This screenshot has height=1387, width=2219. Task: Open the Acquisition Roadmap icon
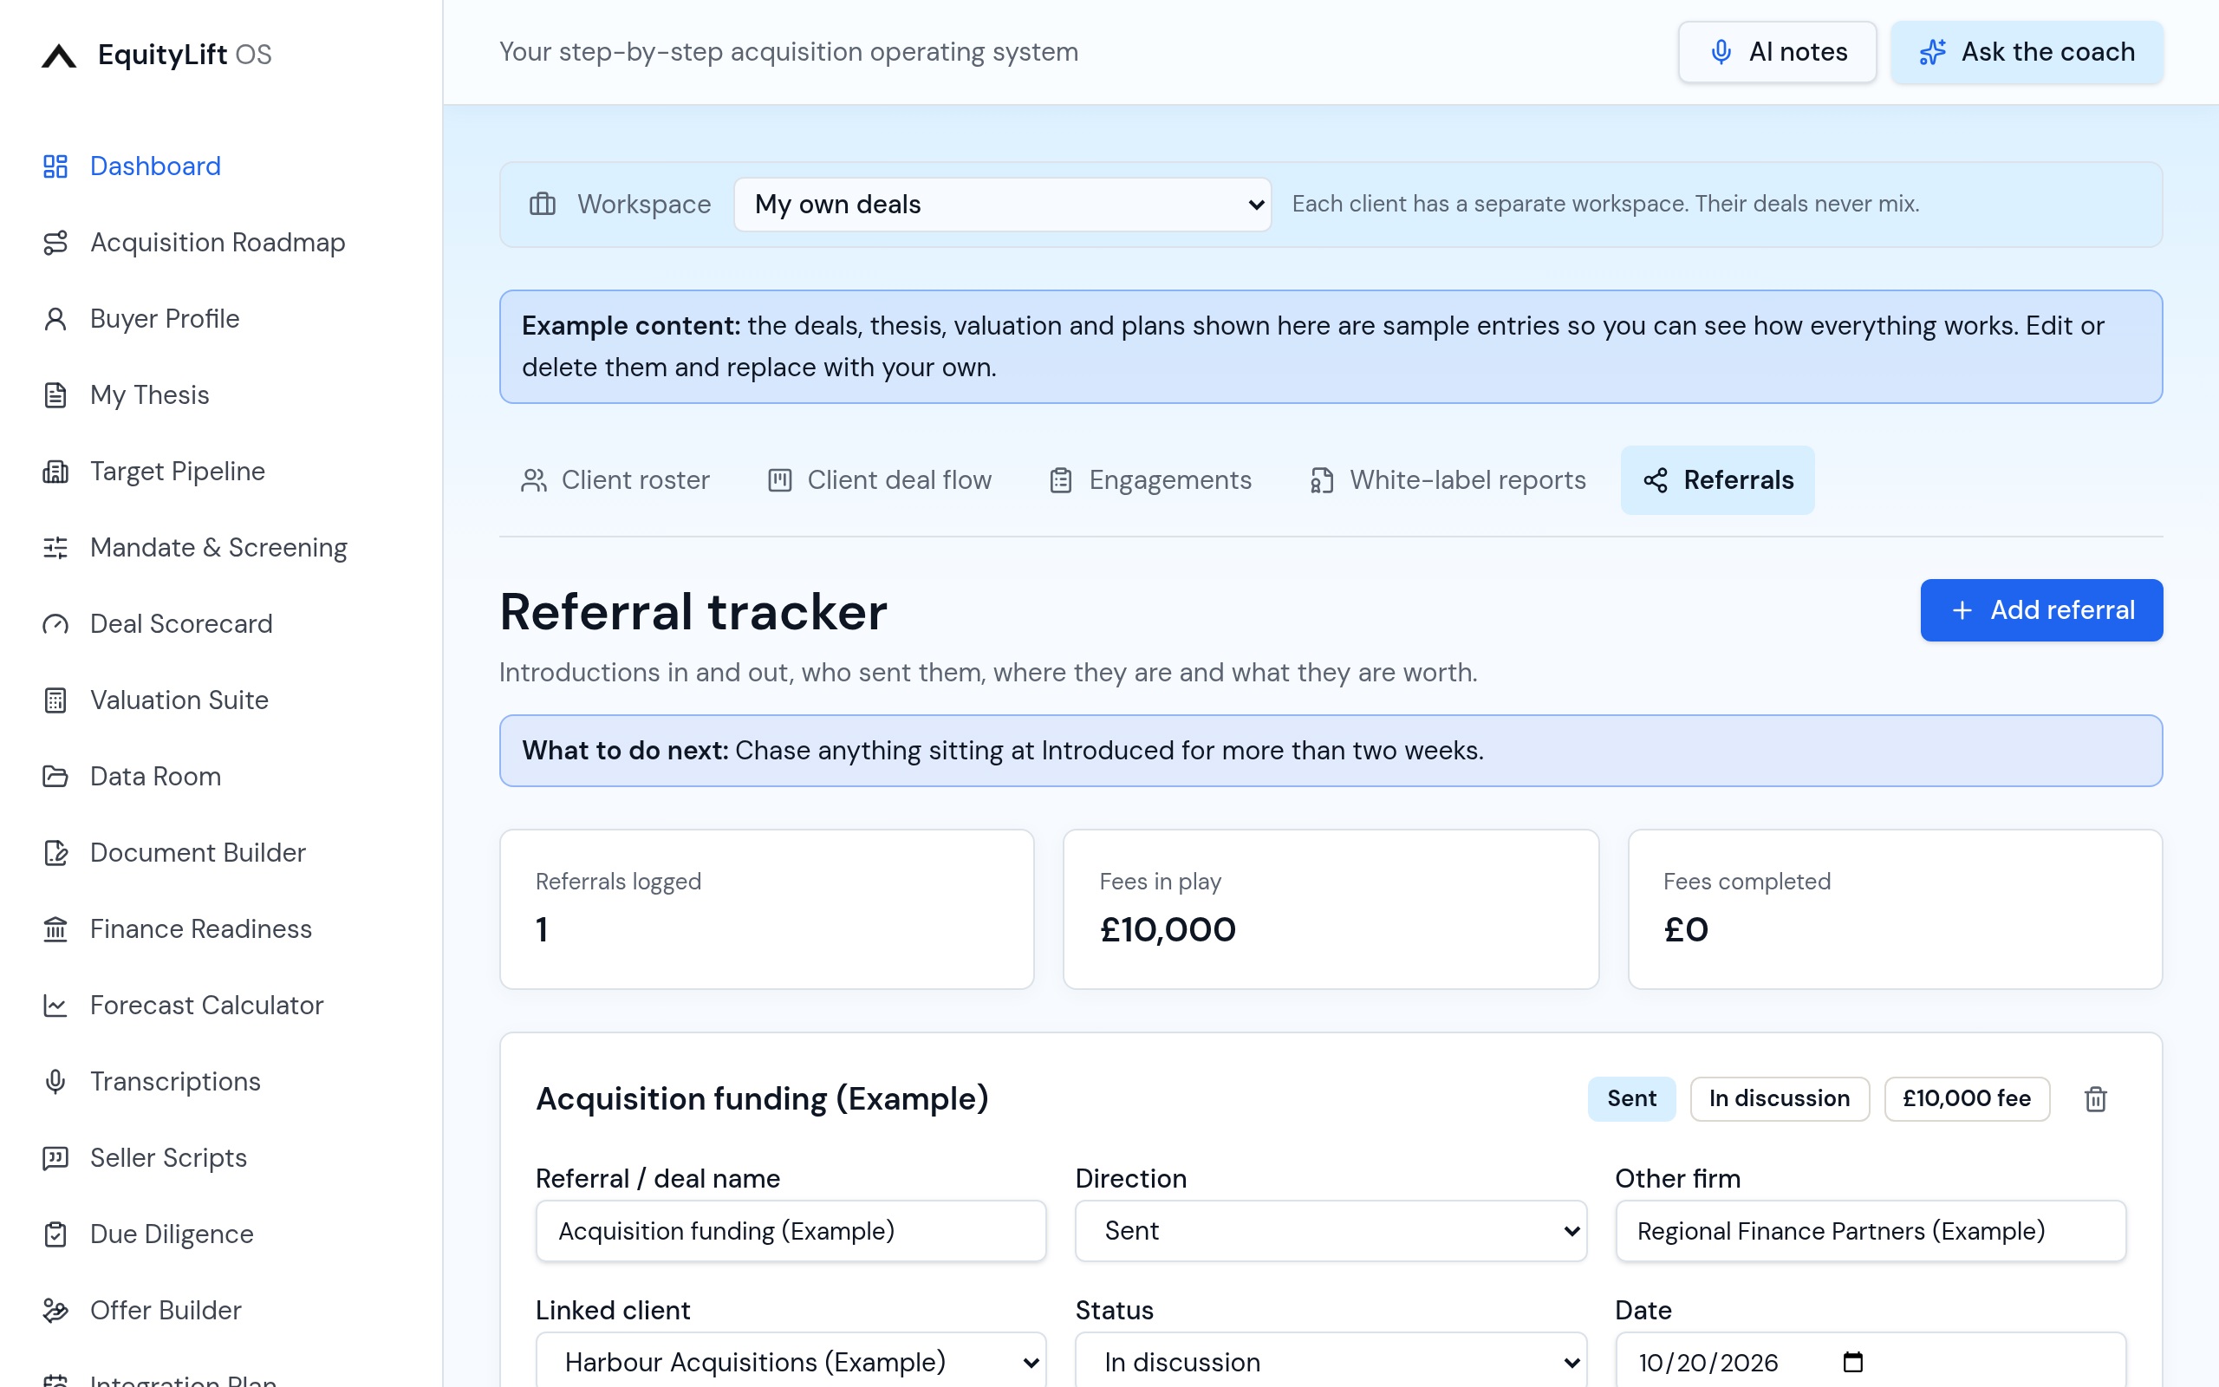click(x=55, y=242)
